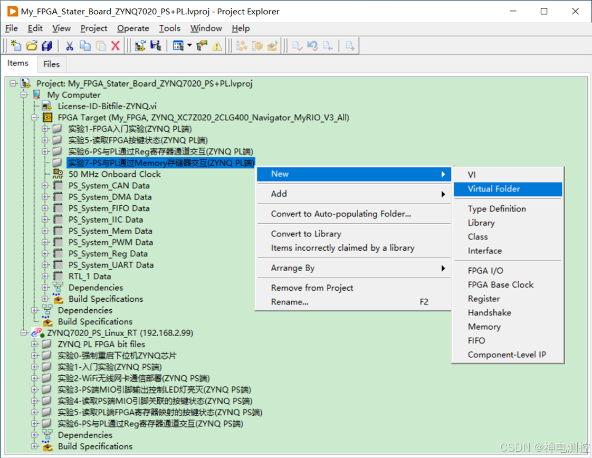Choose Virtual Folder from New submenu
This screenshot has width=592, height=458.
[x=508, y=189]
